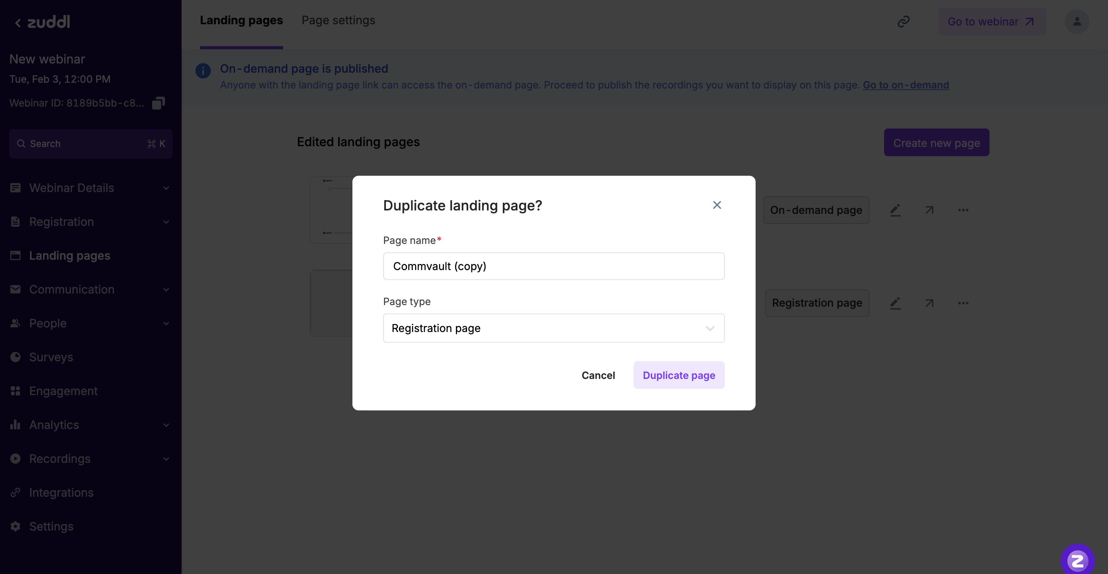Screen dimensions: 1108x574
Task: Copy the Webinar ID icon
Action: click(x=158, y=103)
